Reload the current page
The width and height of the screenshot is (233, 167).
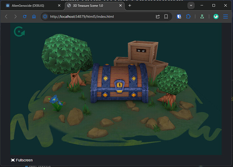click(25, 17)
